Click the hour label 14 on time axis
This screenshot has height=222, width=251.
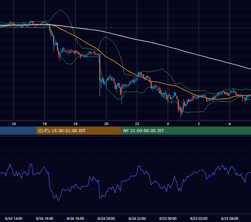14,124
